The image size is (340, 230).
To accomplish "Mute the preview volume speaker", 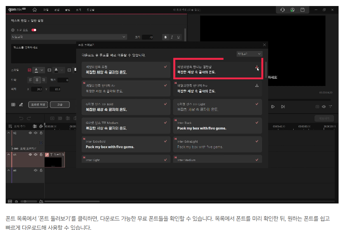I will (x=324, y=107).
